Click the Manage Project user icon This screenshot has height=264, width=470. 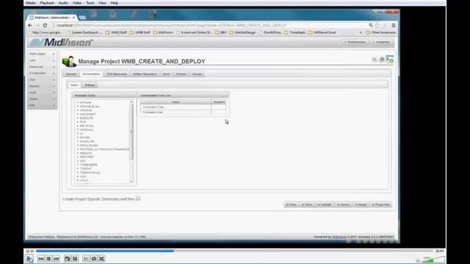[x=69, y=61]
